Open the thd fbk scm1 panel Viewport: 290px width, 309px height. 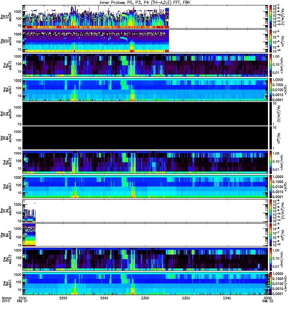[145, 187]
